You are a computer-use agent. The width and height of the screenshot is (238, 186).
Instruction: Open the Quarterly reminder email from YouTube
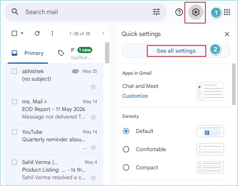54,139
